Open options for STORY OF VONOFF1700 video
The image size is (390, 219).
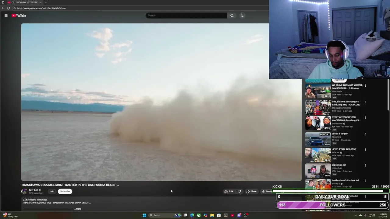[x=365, y=117]
